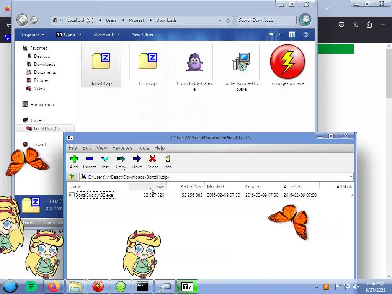Open the Share with dropdown
392x294 pixels.
pyautogui.click(x=106, y=34)
